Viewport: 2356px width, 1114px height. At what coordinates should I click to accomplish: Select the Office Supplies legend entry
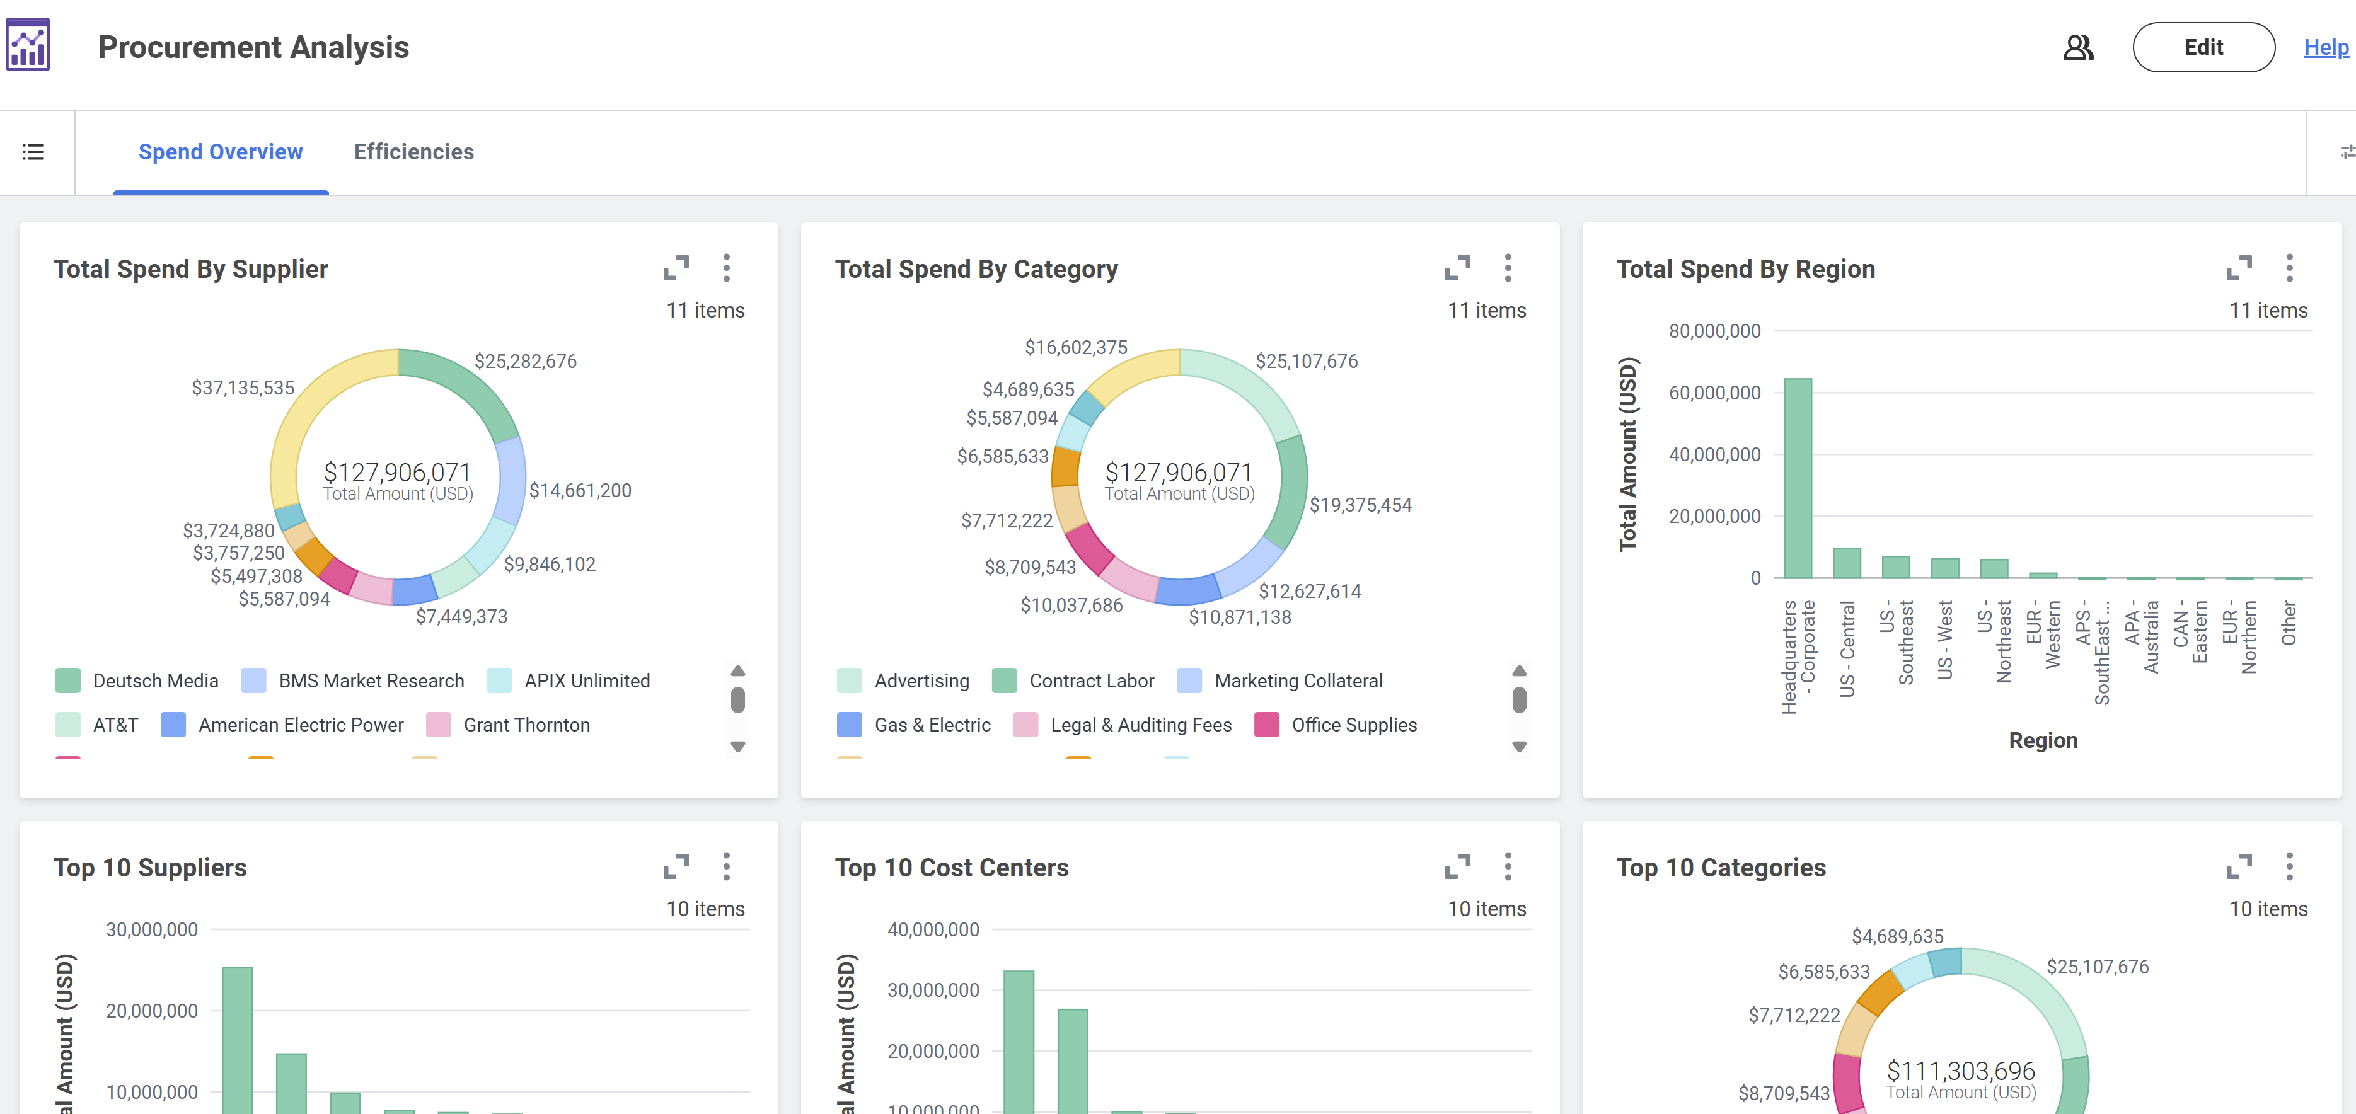[x=1336, y=725]
